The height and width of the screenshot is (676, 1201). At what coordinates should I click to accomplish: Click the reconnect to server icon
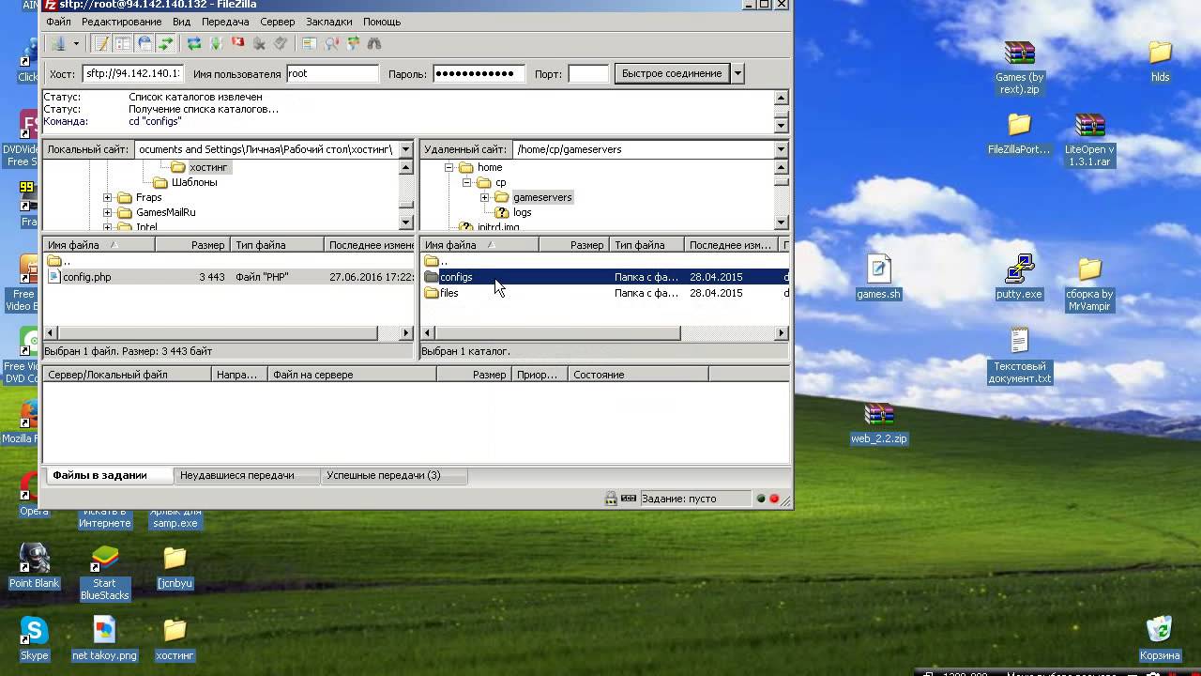click(281, 43)
